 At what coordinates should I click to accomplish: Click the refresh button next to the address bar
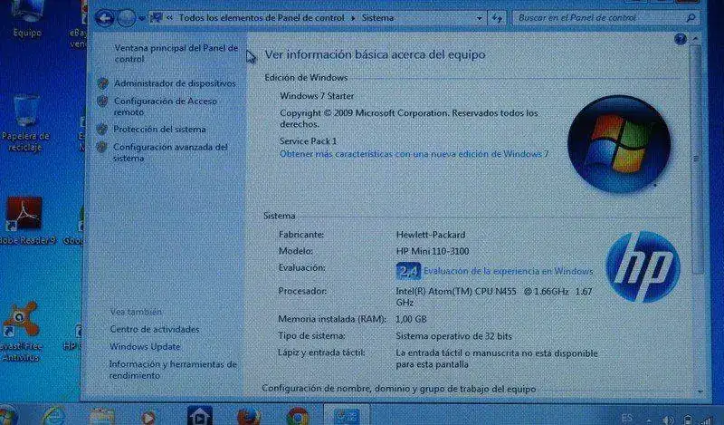pos(497,18)
